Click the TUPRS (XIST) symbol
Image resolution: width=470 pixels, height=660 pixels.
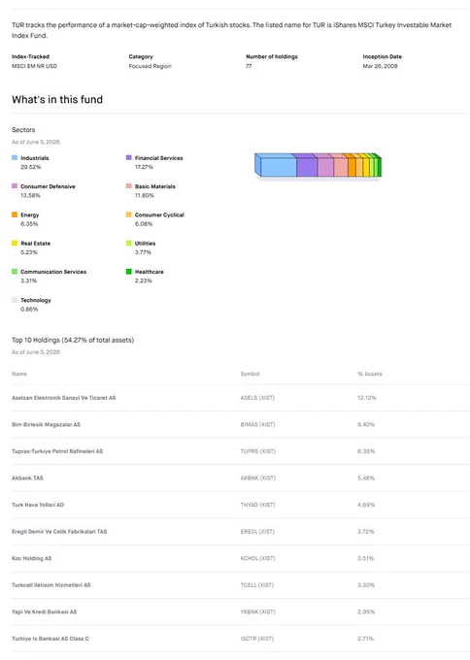pyautogui.click(x=258, y=451)
